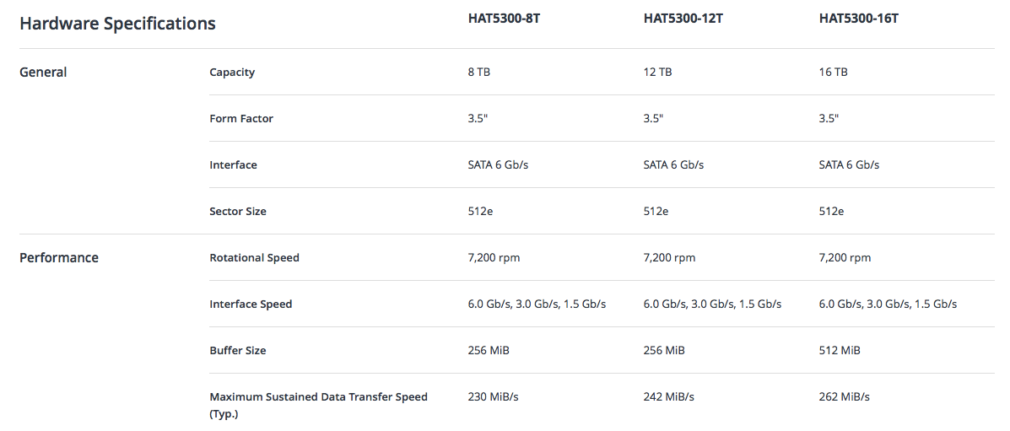The height and width of the screenshot is (431, 1010).
Task: Click Maximum Sustained Data Transfer Speed label
Action: click(x=318, y=405)
